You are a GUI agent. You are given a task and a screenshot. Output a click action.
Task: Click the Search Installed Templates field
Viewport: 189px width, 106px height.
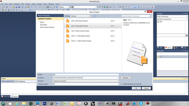pos(135,16)
